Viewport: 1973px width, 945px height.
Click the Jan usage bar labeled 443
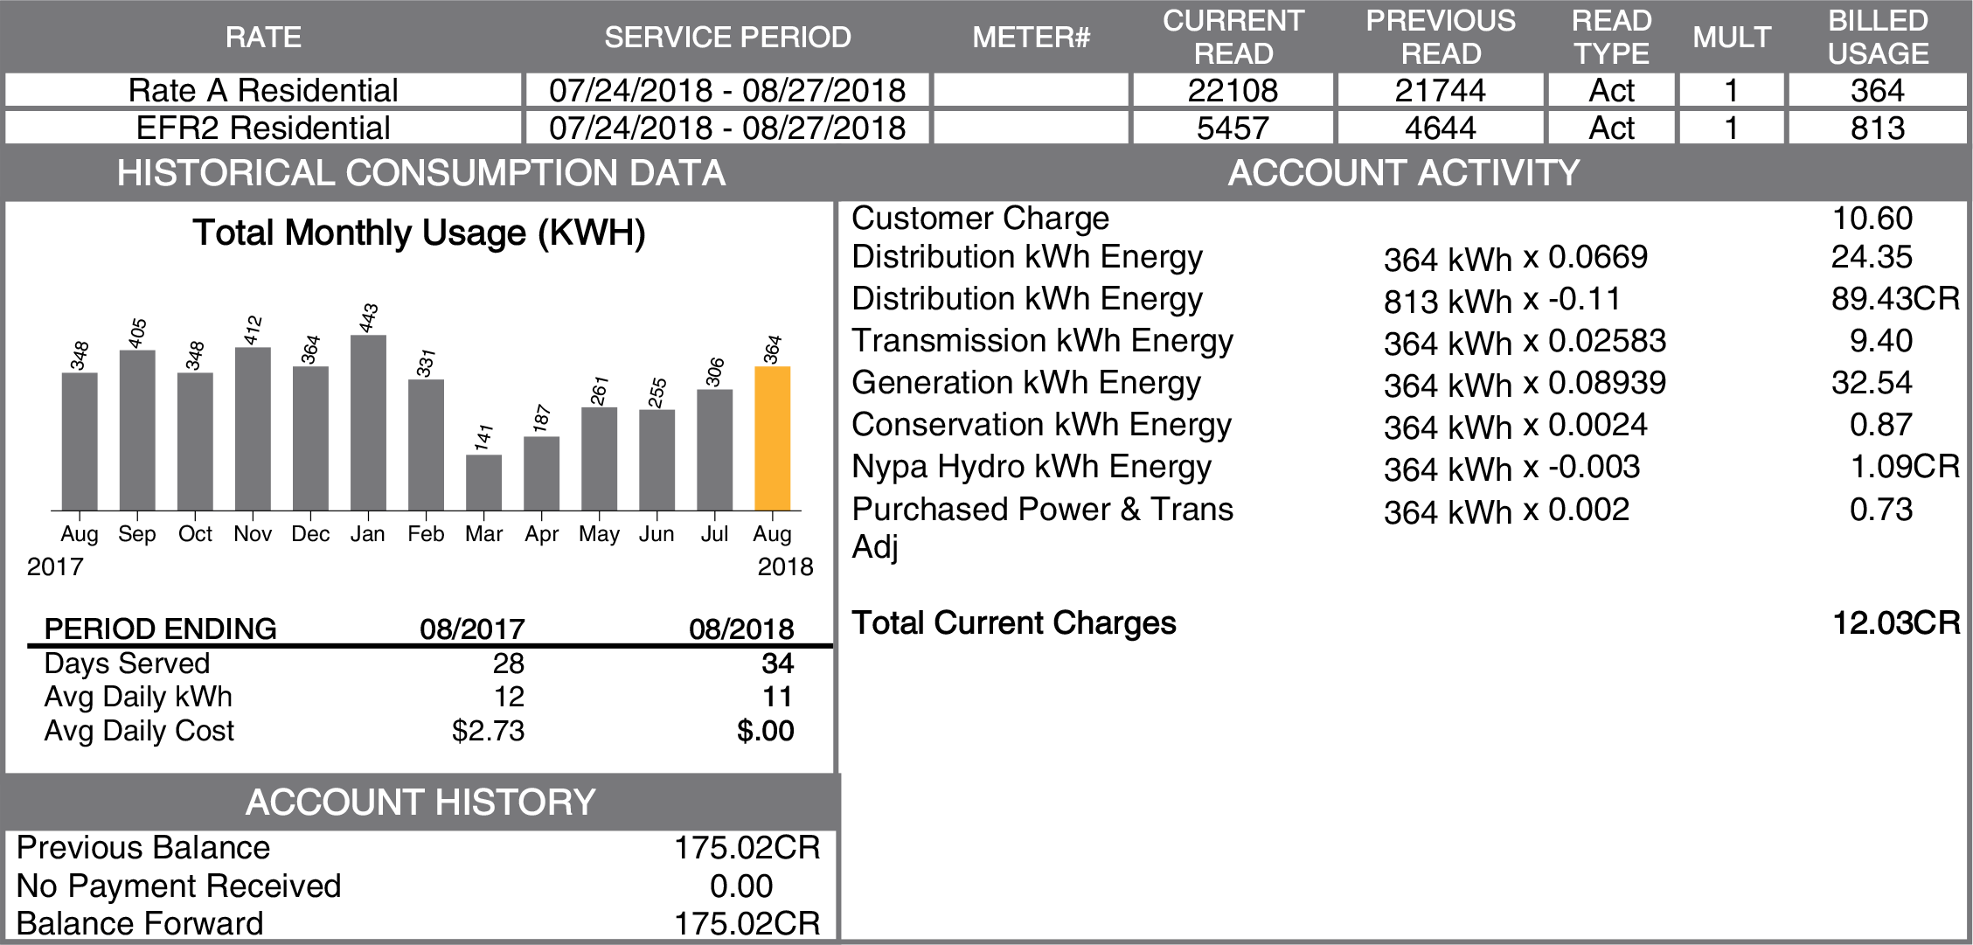(x=368, y=422)
